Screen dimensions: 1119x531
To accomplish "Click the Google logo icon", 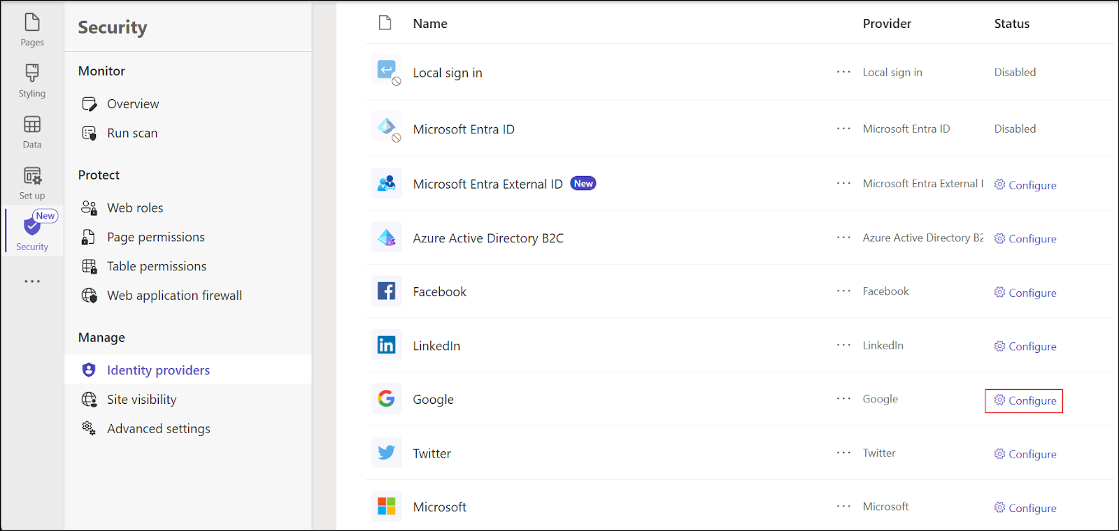I will 387,399.
